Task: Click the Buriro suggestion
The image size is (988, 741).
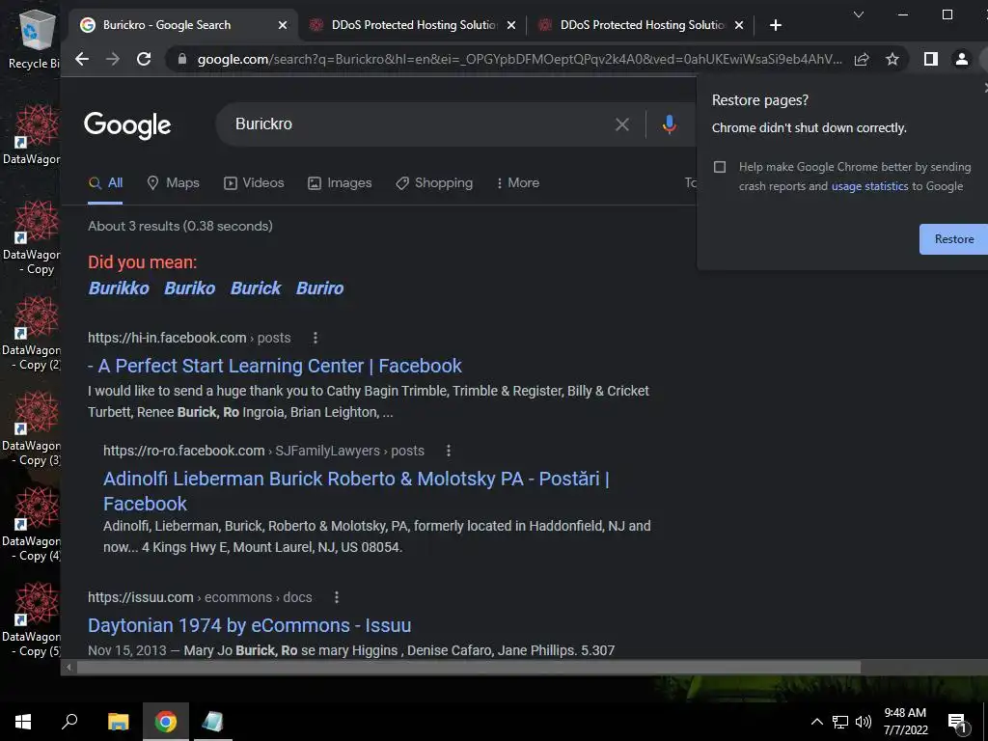Action: pos(320,288)
